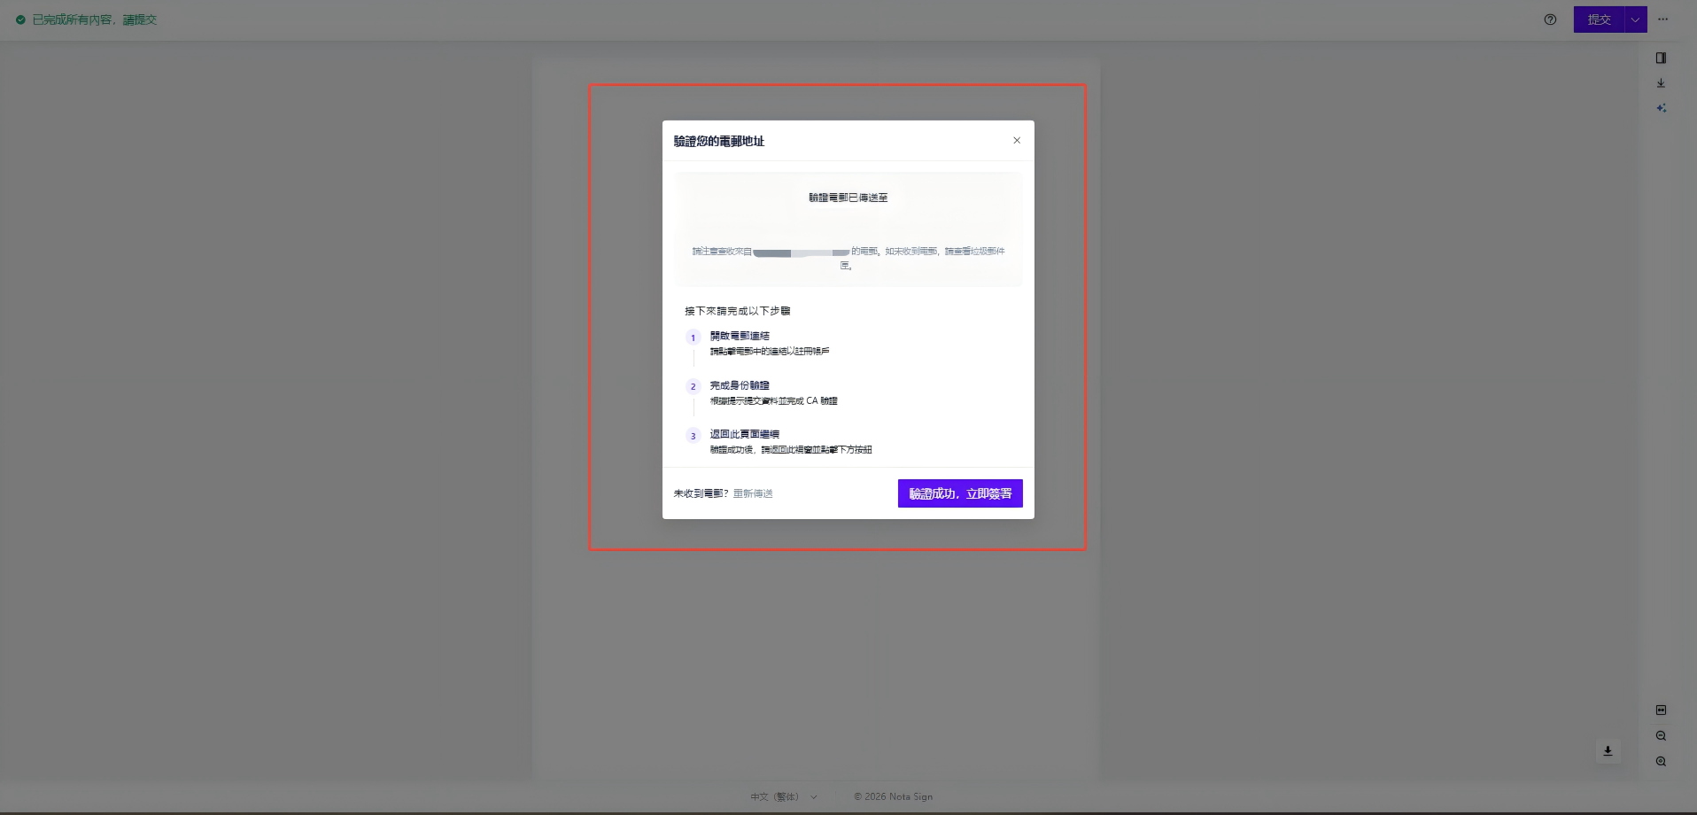Screen dimensions: 1697x815
Task: Select step 1 開啟電郵連結
Action: click(x=740, y=336)
